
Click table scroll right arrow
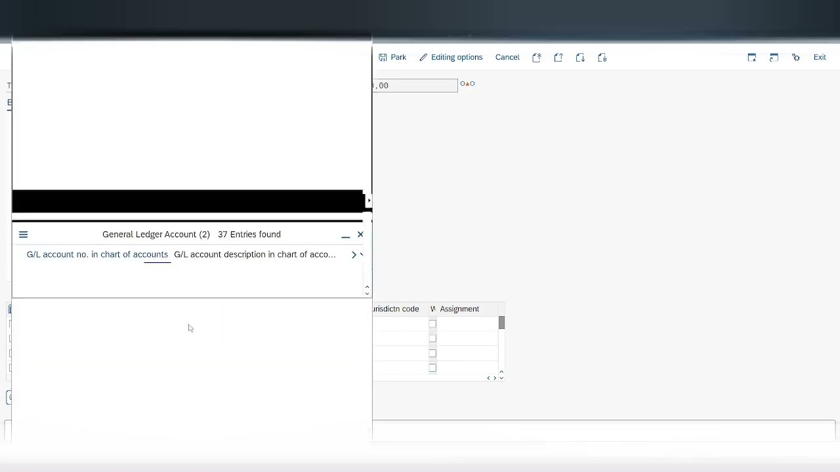pyautogui.click(x=495, y=378)
